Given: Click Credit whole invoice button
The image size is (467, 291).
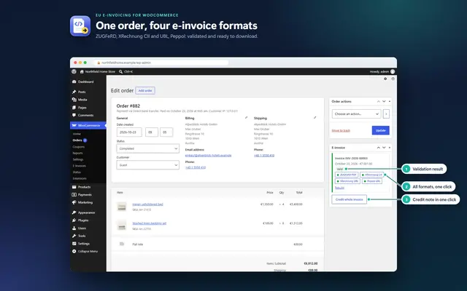Looking at the screenshot, I should pos(349,199).
